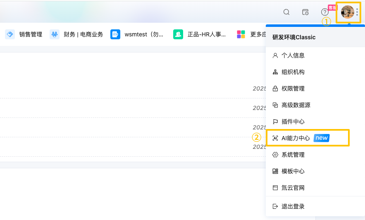Viewport: 365px width, 220px height.
Task: Open 组织机构 in the dropdown menu
Action: (x=293, y=72)
